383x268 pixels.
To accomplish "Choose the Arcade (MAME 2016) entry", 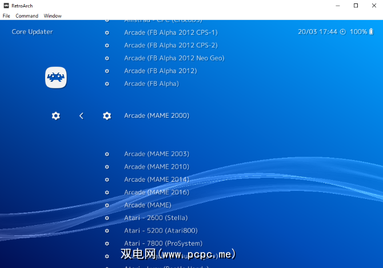I will click(156, 193).
